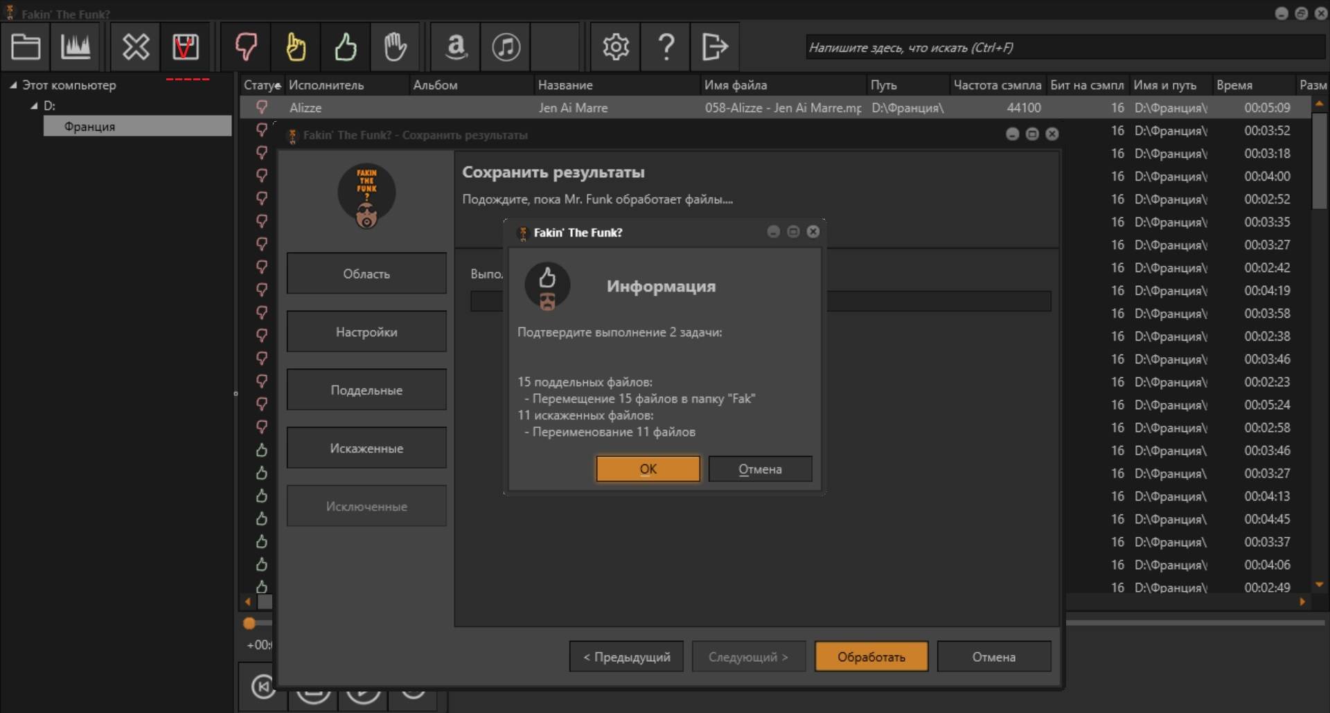Confirm tasks with the OK button

pos(648,469)
